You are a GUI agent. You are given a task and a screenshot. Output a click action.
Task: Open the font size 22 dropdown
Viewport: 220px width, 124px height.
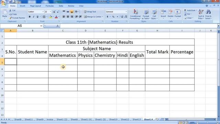51,12
